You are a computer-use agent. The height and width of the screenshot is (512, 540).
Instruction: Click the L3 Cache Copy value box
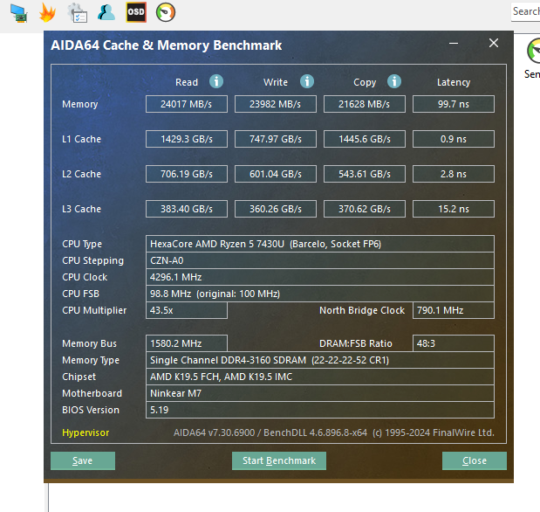(x=365, y=209)
